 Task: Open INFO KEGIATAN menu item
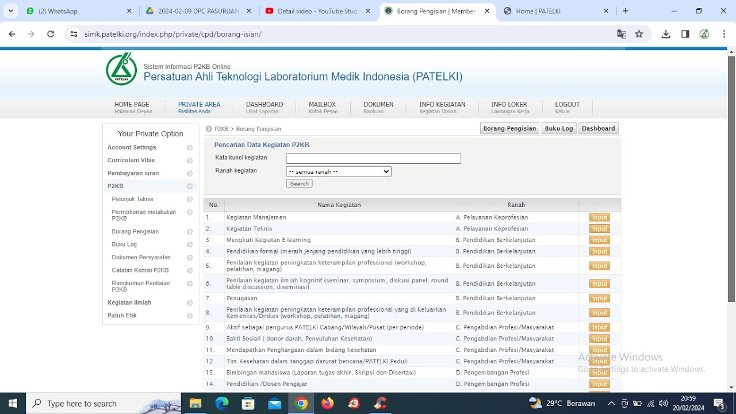point(442,108)
